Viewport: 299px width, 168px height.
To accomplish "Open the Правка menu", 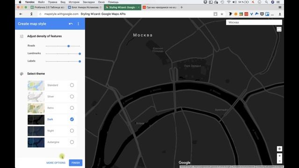I will tap(52, 2).
